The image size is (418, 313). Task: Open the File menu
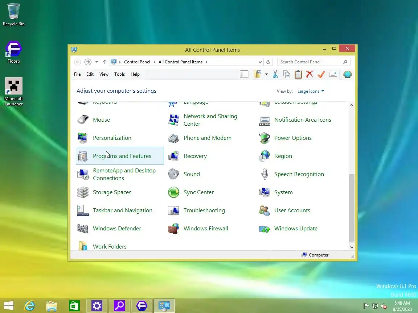[x=77, y=74]
